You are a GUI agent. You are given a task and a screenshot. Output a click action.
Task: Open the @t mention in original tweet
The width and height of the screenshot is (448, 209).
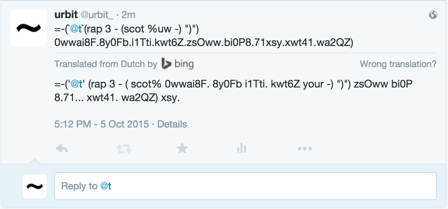76,29
